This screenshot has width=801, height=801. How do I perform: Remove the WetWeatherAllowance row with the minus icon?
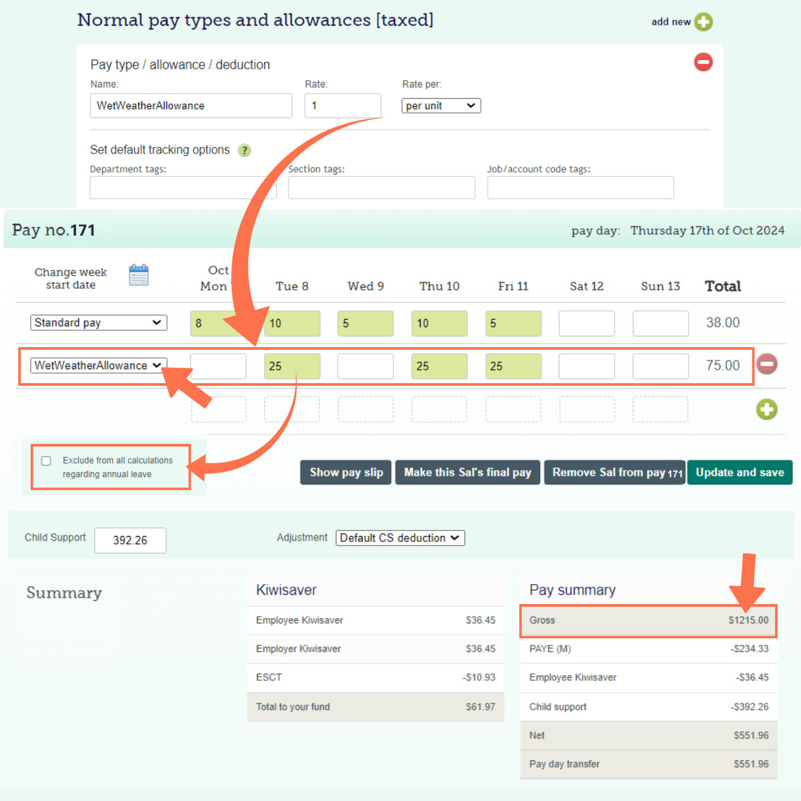tap(766, 364)
